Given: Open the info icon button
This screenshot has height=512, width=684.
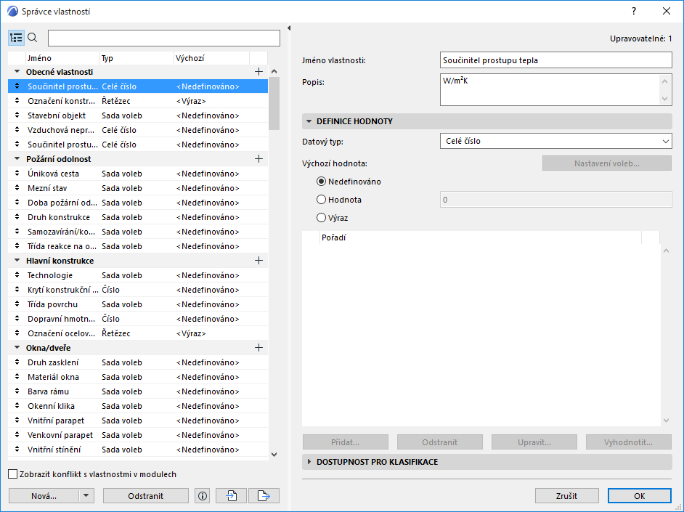Looking at the screenshot, I should click(x=203, y=496).
